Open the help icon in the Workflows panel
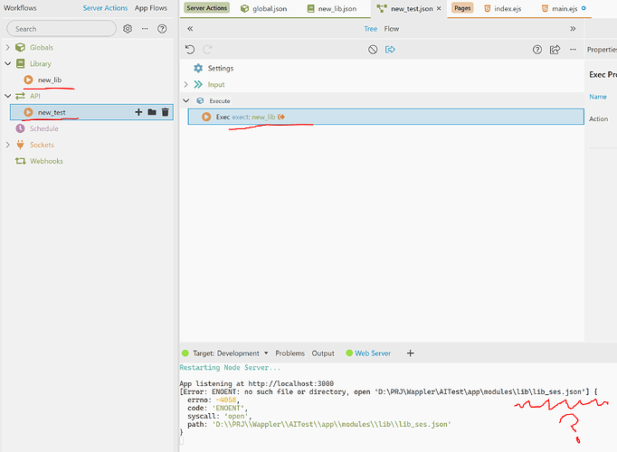Screen dimensions: 617x452 coord(162,29)
